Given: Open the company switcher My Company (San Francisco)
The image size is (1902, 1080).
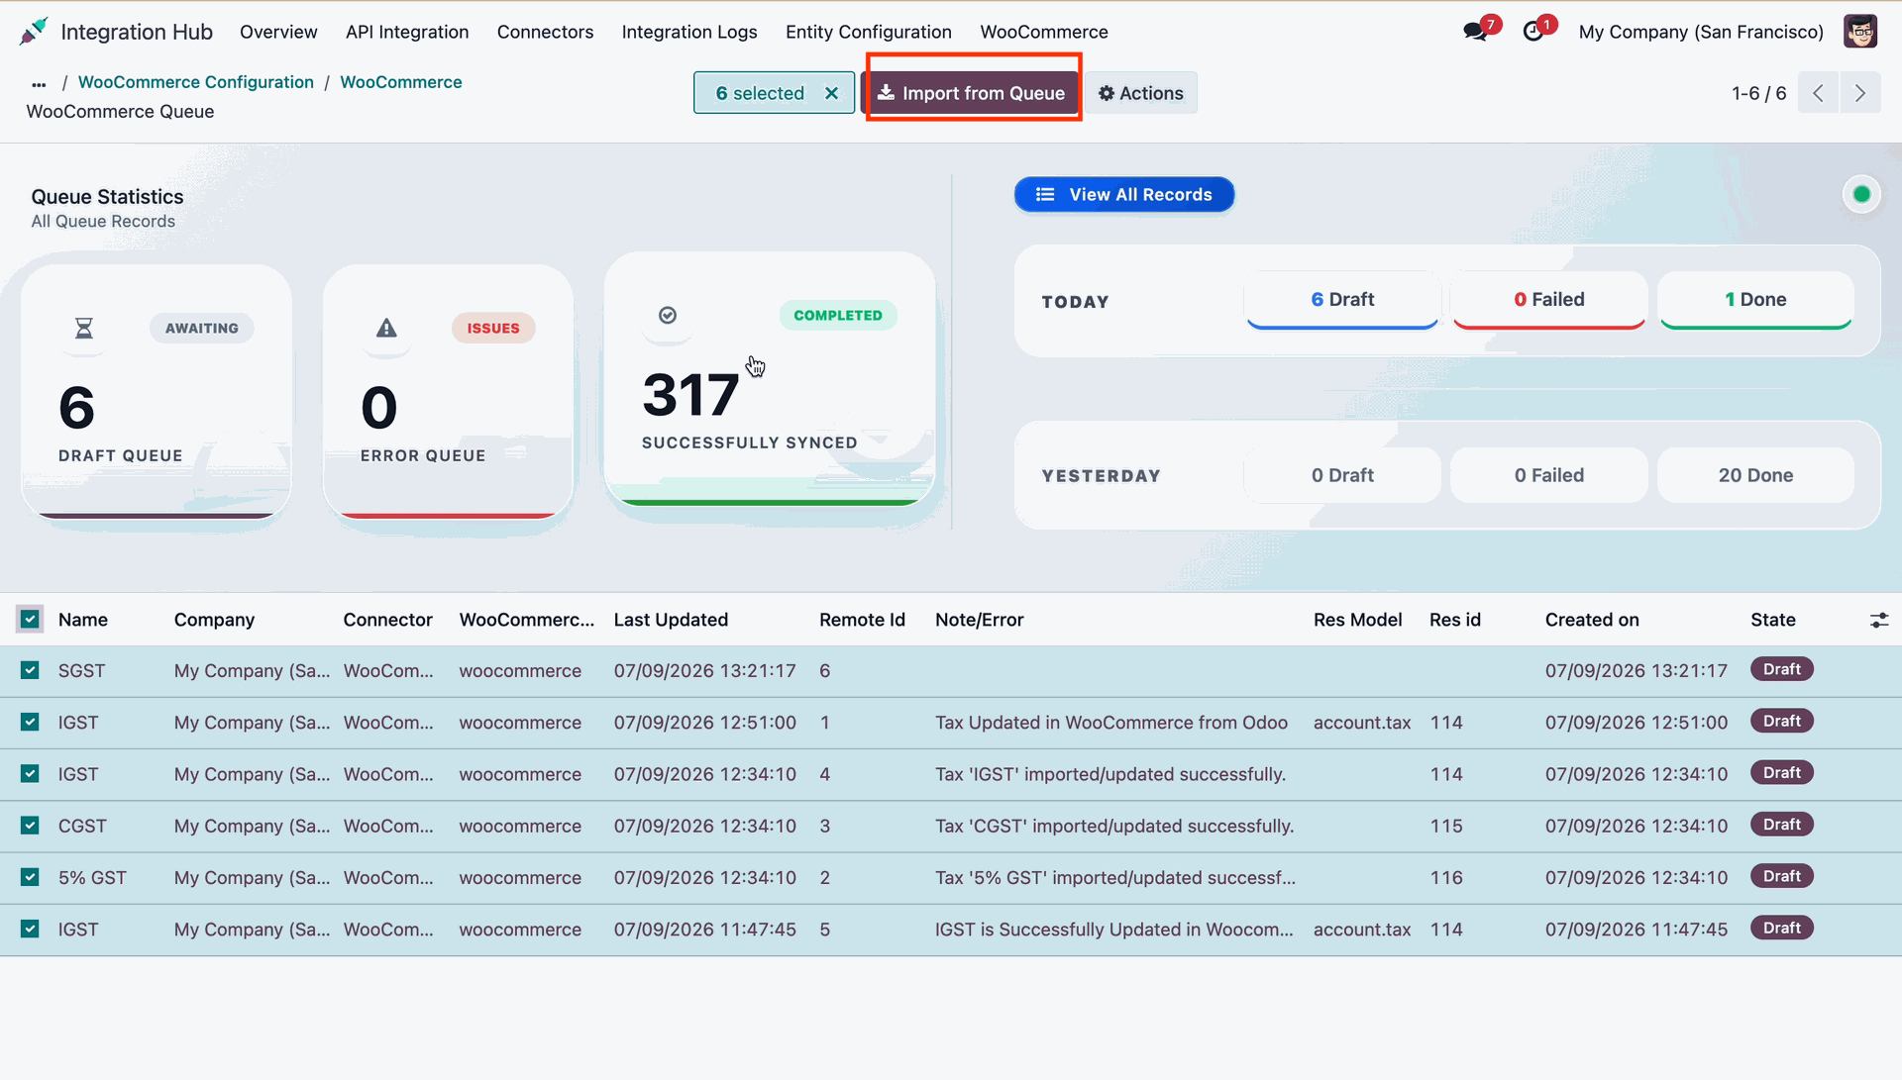Looking at the screenshot, I should pyautogui.click(x=1701, y=32).
